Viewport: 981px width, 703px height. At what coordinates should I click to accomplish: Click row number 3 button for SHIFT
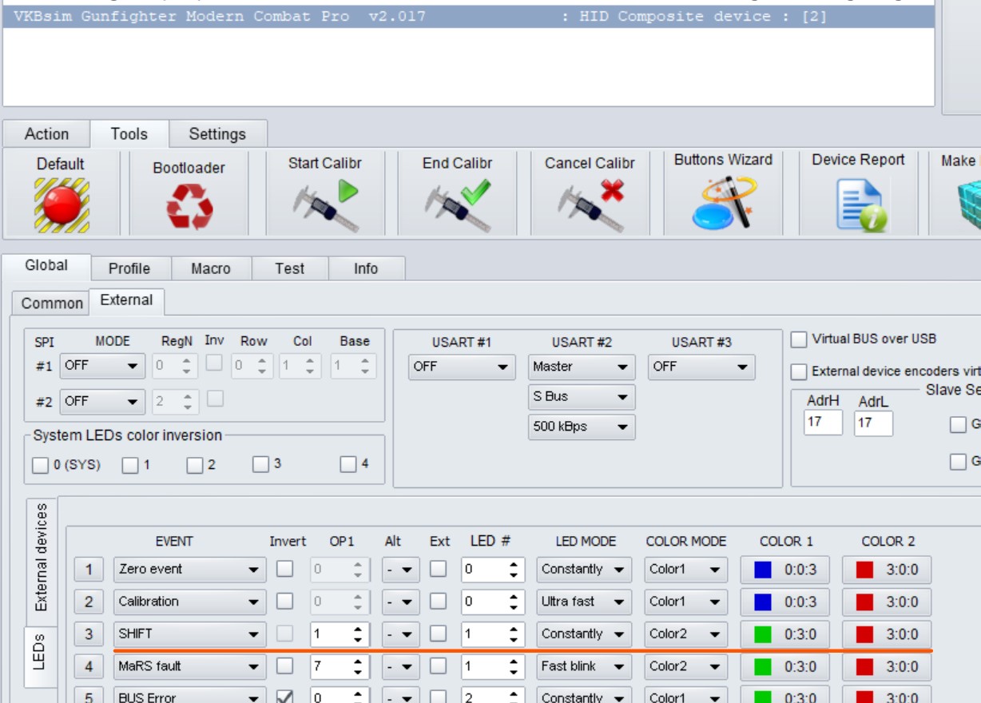[x=89, y=634]
